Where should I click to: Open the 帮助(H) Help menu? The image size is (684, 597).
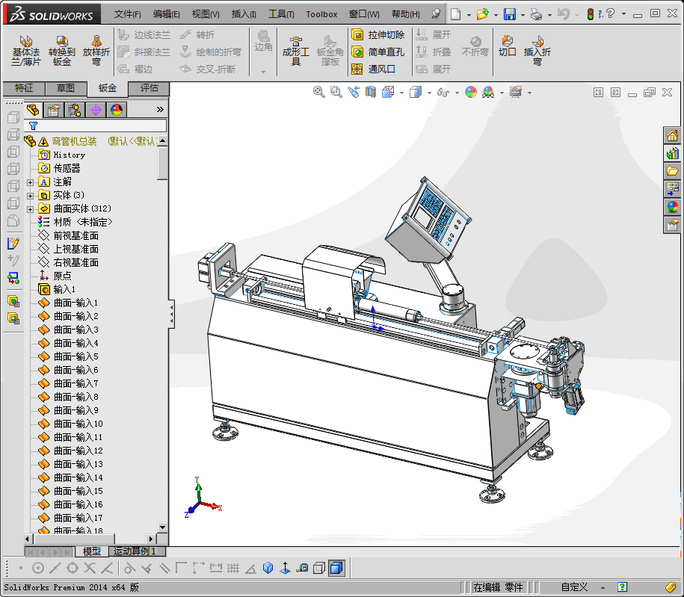(x=406, y=14)
